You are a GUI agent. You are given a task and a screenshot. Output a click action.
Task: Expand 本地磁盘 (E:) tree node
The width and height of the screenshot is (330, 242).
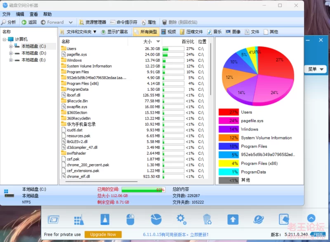pos(11,60)
